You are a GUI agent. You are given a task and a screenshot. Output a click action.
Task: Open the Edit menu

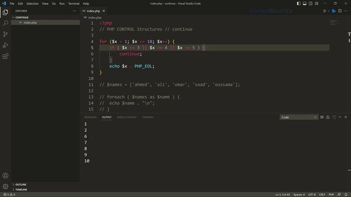pyautogui.click(x=20, y=4)
